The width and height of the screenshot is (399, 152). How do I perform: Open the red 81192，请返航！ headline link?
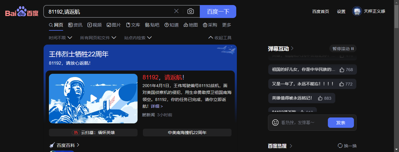point(163,77)
